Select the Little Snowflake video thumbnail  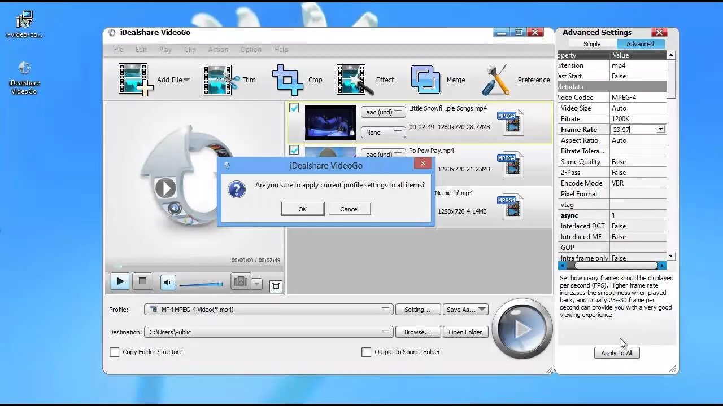(330, 122)
